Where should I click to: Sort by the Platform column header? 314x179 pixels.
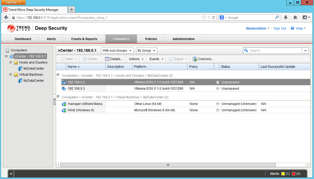[160, 67]
